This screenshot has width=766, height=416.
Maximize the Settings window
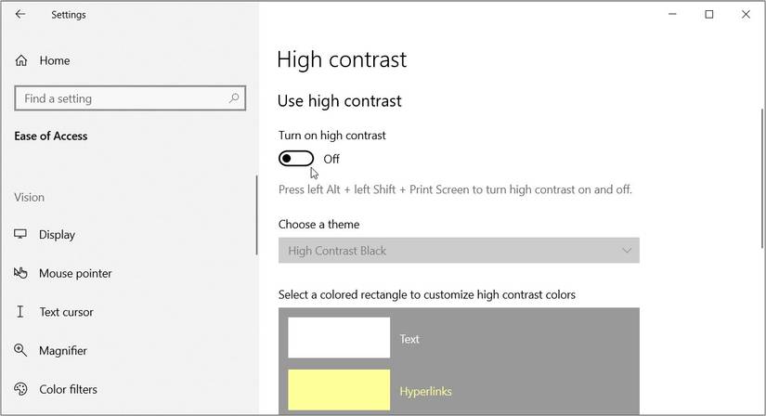click(708, 14)
